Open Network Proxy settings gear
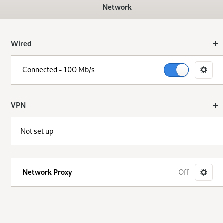 pos(204,172)
